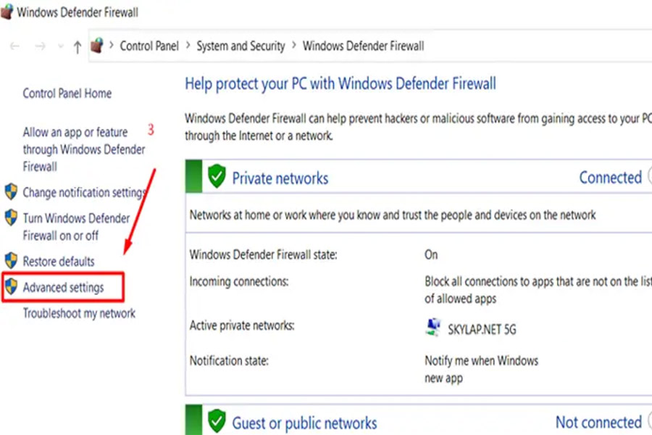652x435 pixels.
Task: Expand chevron after System and Security
Action: [294, 45]
